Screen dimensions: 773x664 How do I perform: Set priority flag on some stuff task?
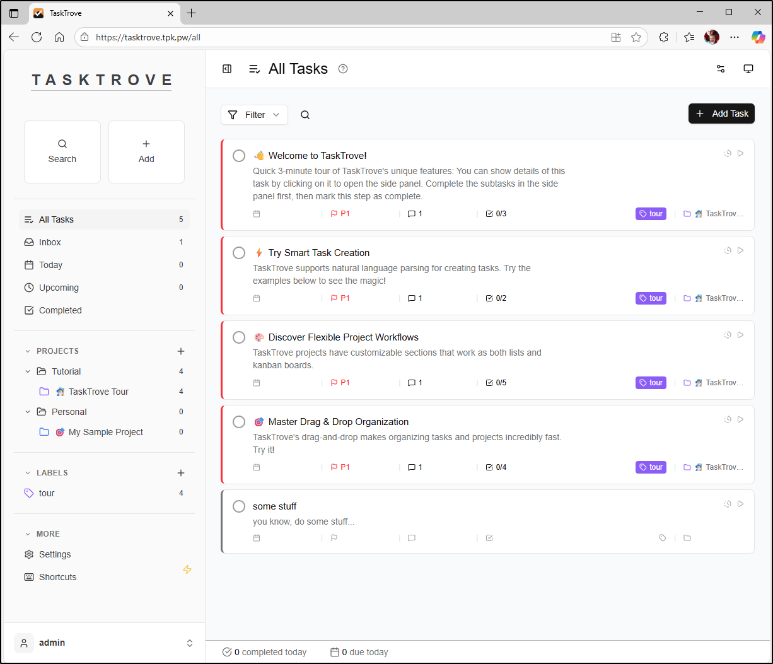tap(334, 538)
